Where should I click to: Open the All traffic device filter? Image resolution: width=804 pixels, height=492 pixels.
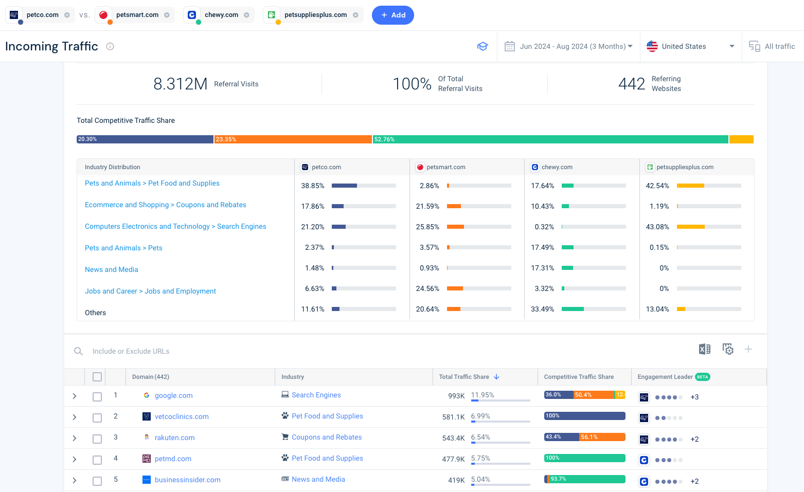click(772, 46)
